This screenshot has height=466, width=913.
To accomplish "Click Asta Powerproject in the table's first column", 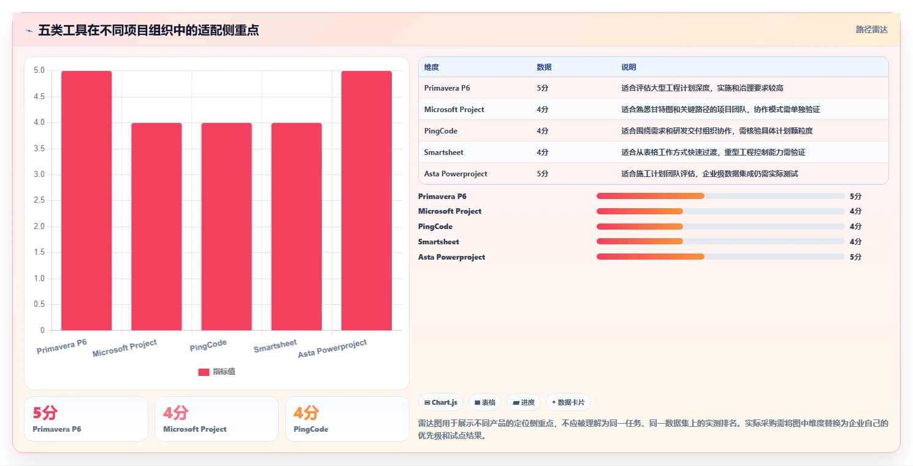I will (x=456, y=174).
